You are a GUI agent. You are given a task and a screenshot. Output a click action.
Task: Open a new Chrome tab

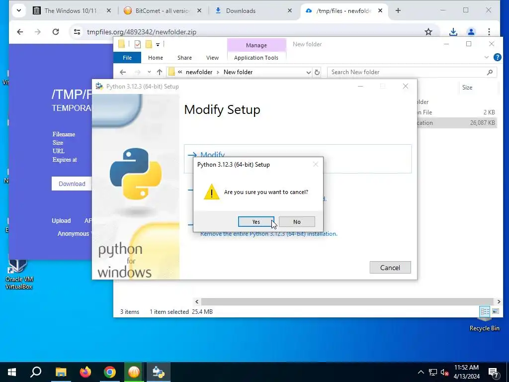pos(398,11)
